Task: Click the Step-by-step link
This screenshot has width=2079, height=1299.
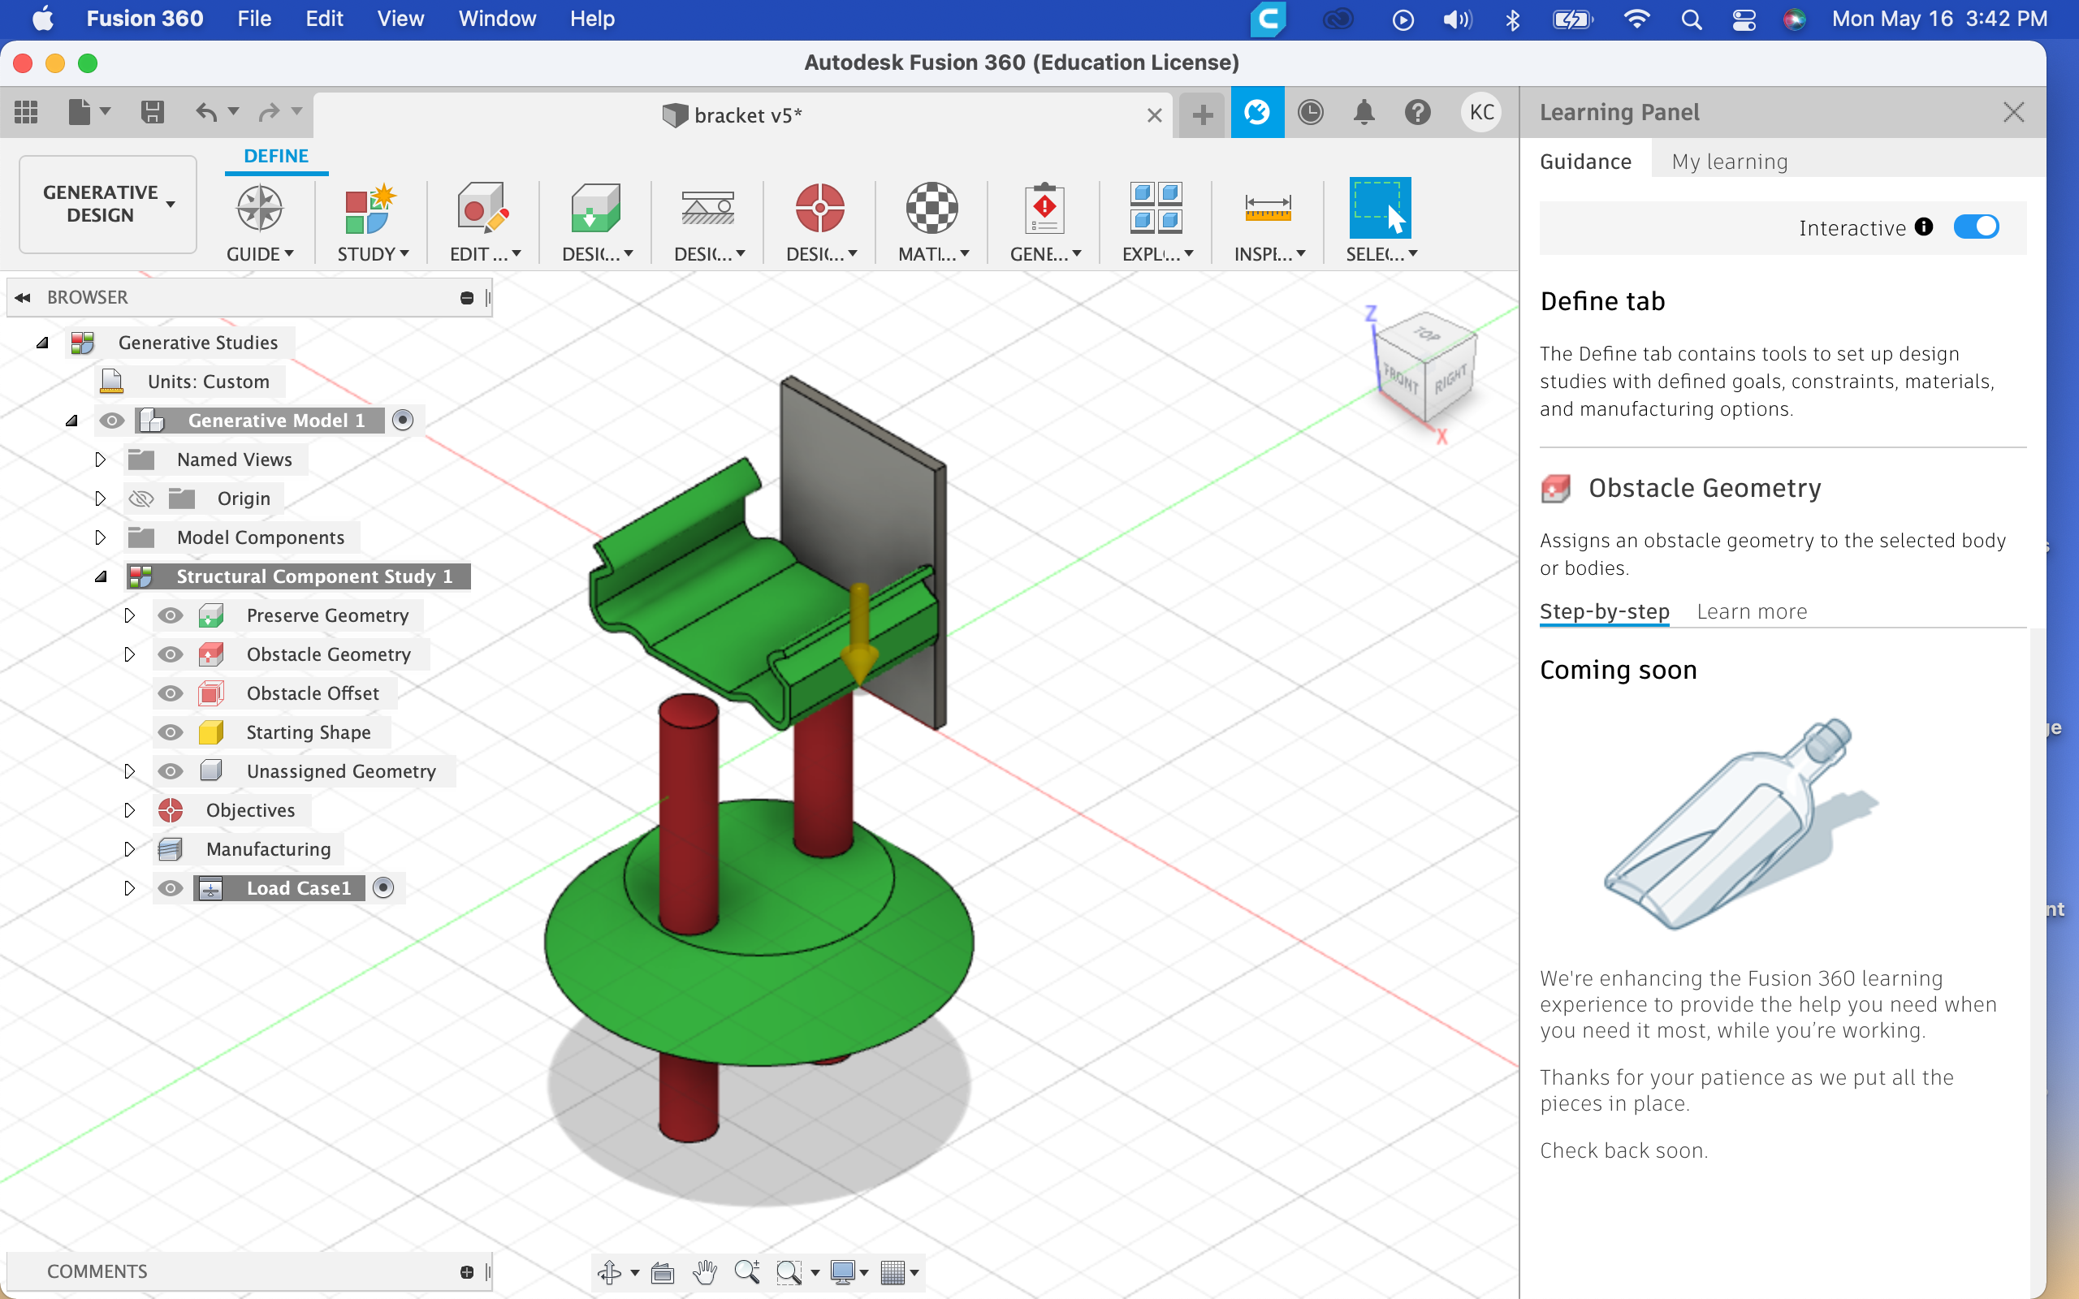Action: tap(1605, 611)
